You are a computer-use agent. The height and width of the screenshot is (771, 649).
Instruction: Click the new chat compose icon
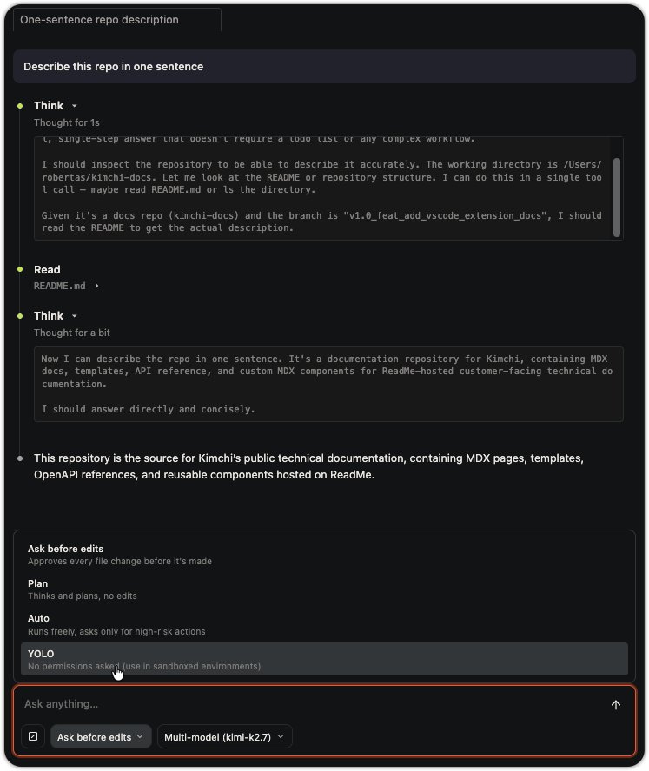click(x=33, y=736)
